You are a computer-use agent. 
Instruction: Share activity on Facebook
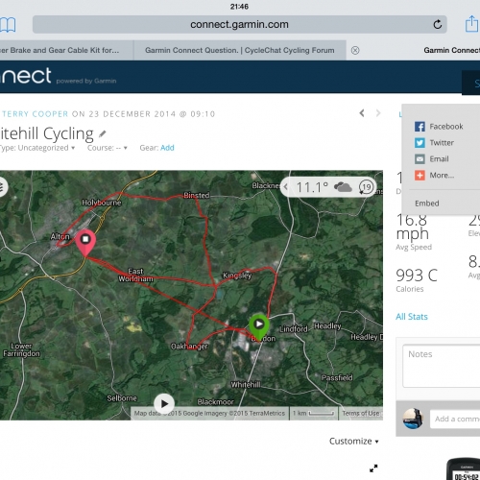click(x=439, y=127)
